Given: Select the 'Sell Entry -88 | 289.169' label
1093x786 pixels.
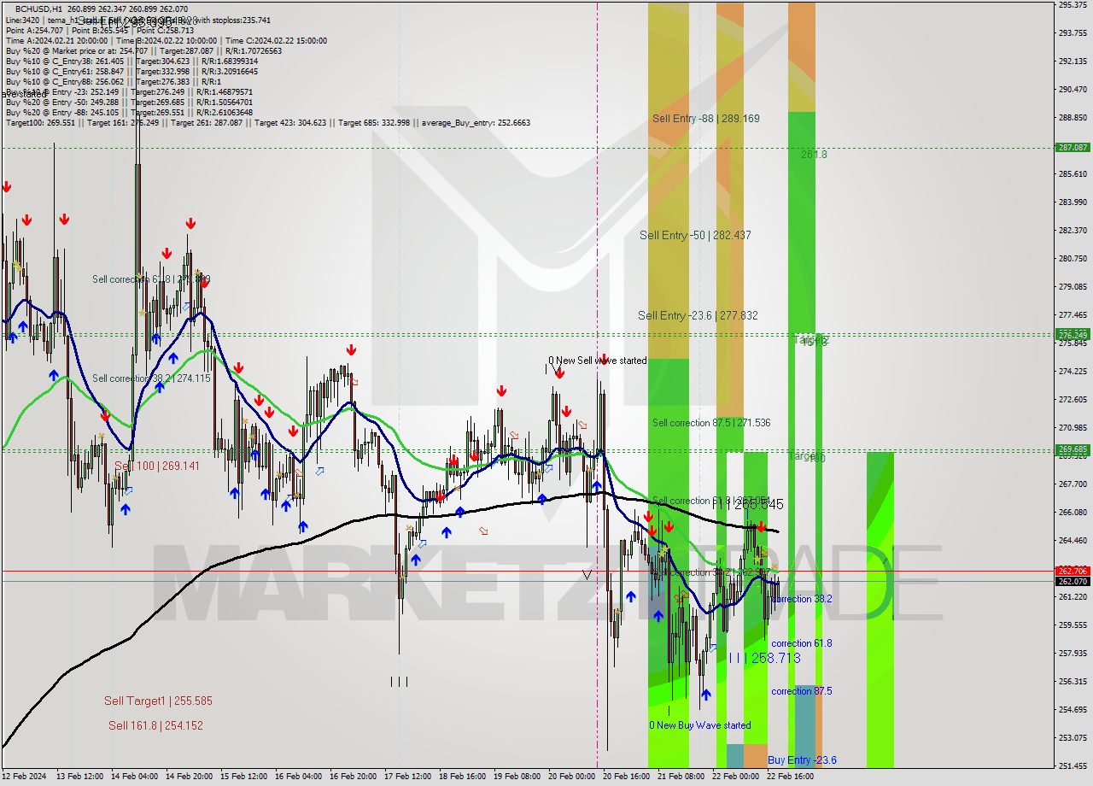Looking at the screenshot, I should click(706, 119).
